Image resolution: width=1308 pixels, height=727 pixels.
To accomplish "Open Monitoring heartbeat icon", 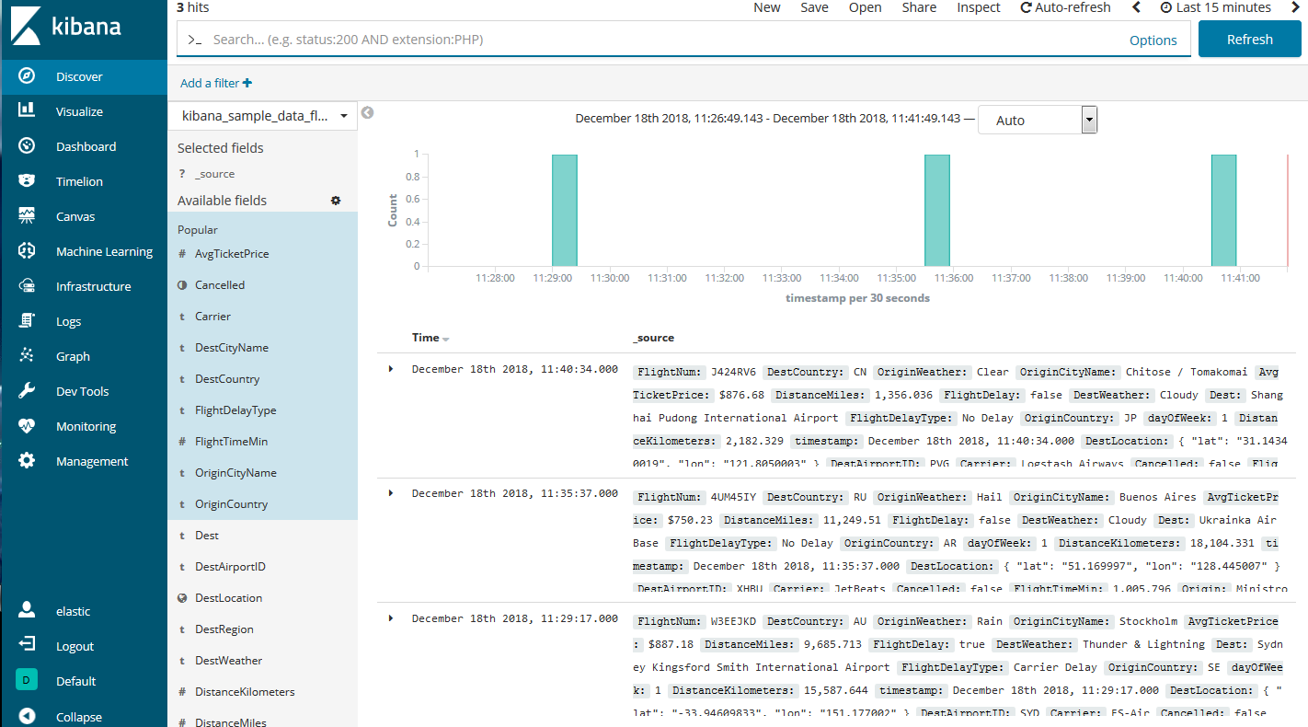I will pos(27,426).
